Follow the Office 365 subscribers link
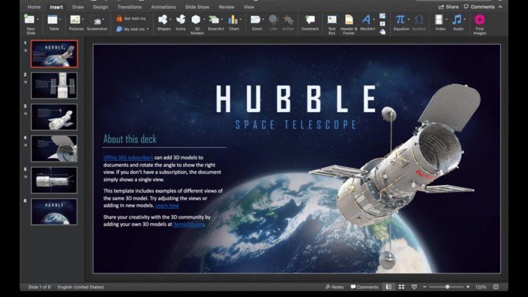Screen dimensions: 528x297 point(128,158)
